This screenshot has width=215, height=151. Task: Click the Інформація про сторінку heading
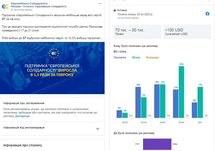(23, 145)
